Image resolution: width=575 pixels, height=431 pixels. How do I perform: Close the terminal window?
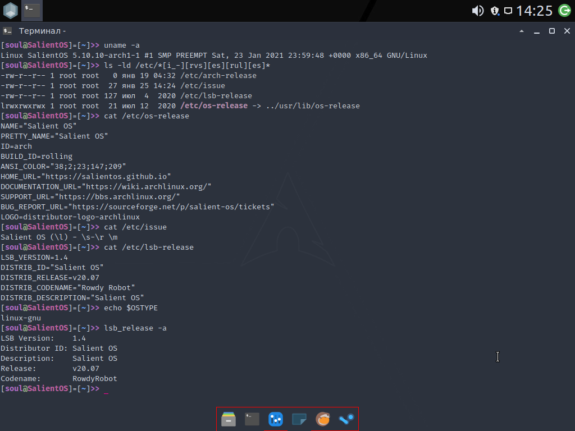point(567,31)
